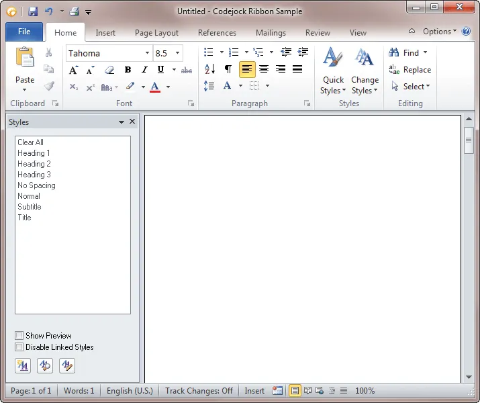Show paragraph marks with pilcrow icon
480x403 pixels.
tap(228, 69)
